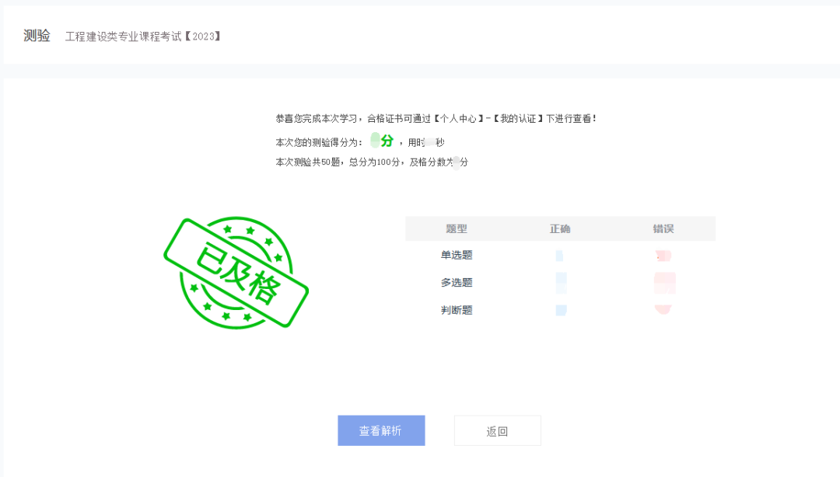
Task: Select the 单选题 row label
Action: tap(457, 255)
